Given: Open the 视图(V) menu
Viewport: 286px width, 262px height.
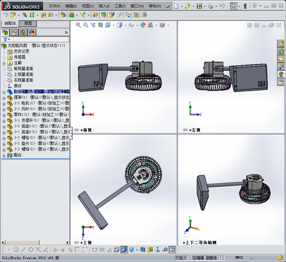Looking at the screenshot, I should pyautogui.click(x=88, y=6).
